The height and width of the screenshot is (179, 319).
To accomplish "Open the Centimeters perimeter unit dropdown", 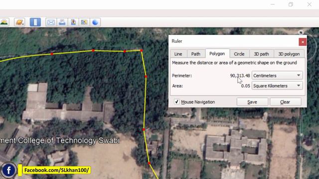I will [277, 76].
